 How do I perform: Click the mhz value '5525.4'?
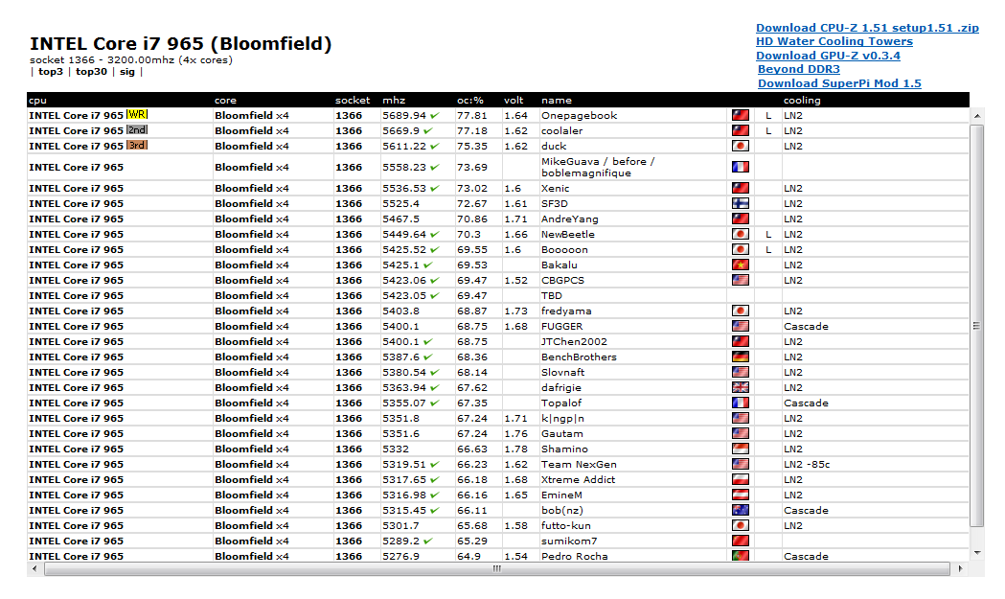400,204
